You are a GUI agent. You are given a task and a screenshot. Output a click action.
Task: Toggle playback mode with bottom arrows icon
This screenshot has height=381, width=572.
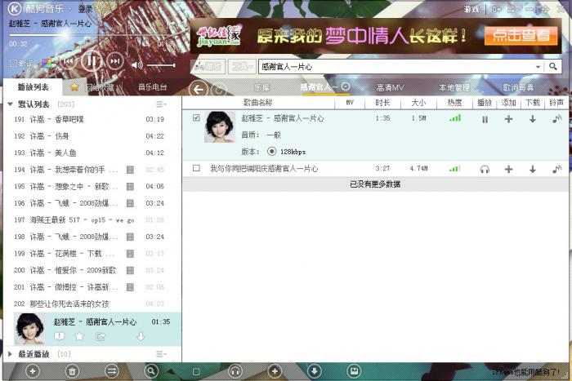(x=111, y=371)
